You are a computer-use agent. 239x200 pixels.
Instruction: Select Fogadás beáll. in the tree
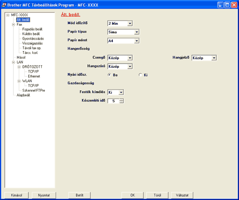pos(33,29)
